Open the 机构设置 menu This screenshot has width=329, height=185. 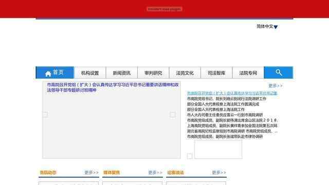pyautogui.click(x=90, y=73)
